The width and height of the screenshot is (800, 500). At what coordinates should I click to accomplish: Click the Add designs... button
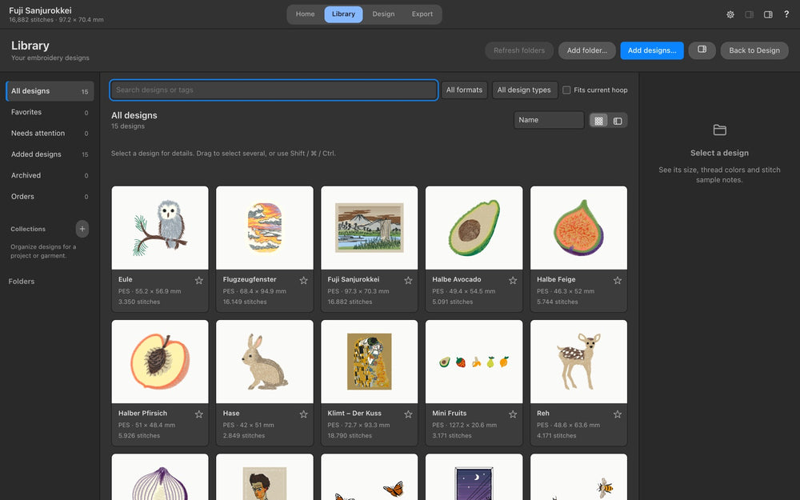coord(651,50)
